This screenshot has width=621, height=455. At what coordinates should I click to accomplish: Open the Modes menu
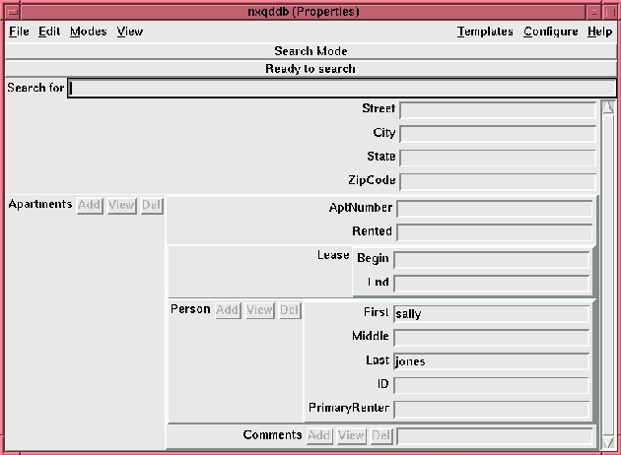pos(88,32)
